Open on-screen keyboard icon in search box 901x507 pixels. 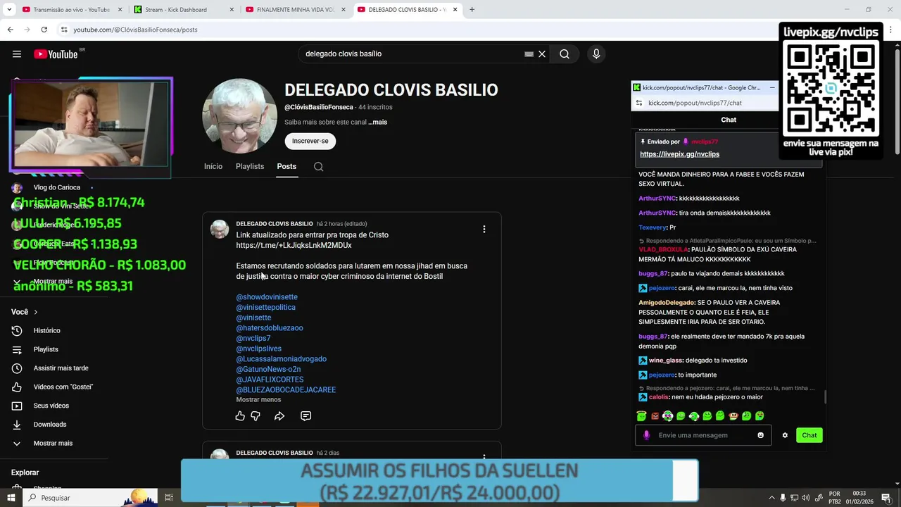[529, 54]
